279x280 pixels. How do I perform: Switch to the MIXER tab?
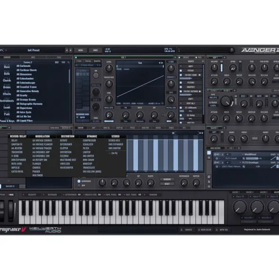(158, 128)
